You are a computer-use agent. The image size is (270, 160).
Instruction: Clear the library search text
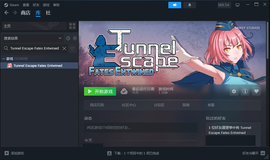[x=64, y=49]
